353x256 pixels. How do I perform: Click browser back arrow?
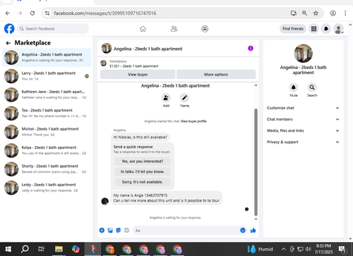click(x=8, y=13)
